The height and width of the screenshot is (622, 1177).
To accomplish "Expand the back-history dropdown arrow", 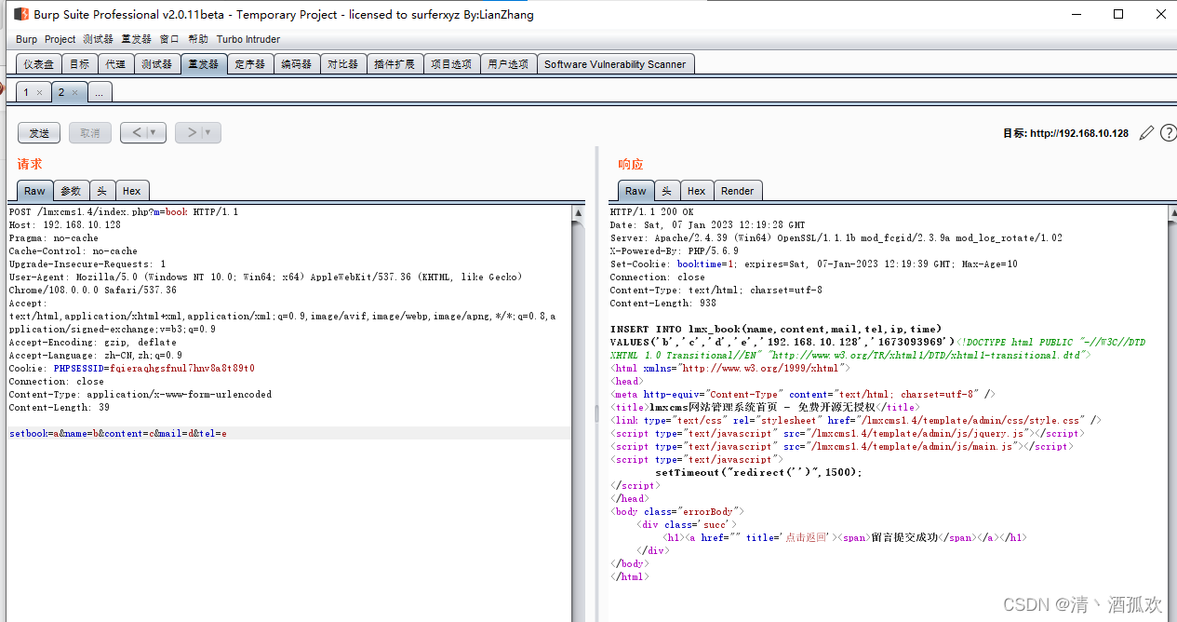I will (x=153, y=133).
